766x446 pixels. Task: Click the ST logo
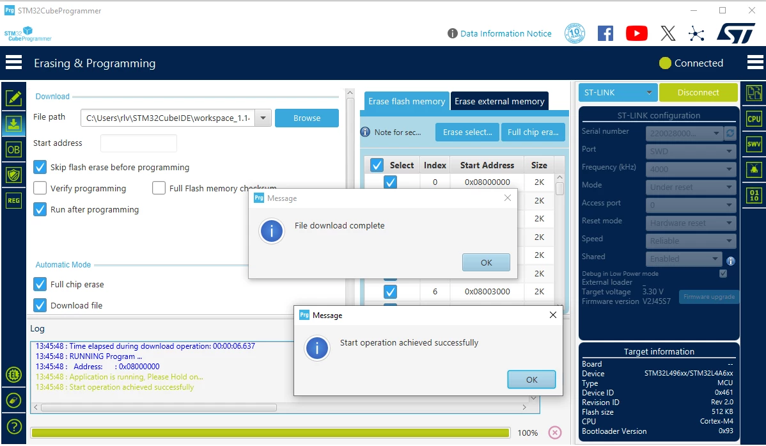[x=736, y=33]
